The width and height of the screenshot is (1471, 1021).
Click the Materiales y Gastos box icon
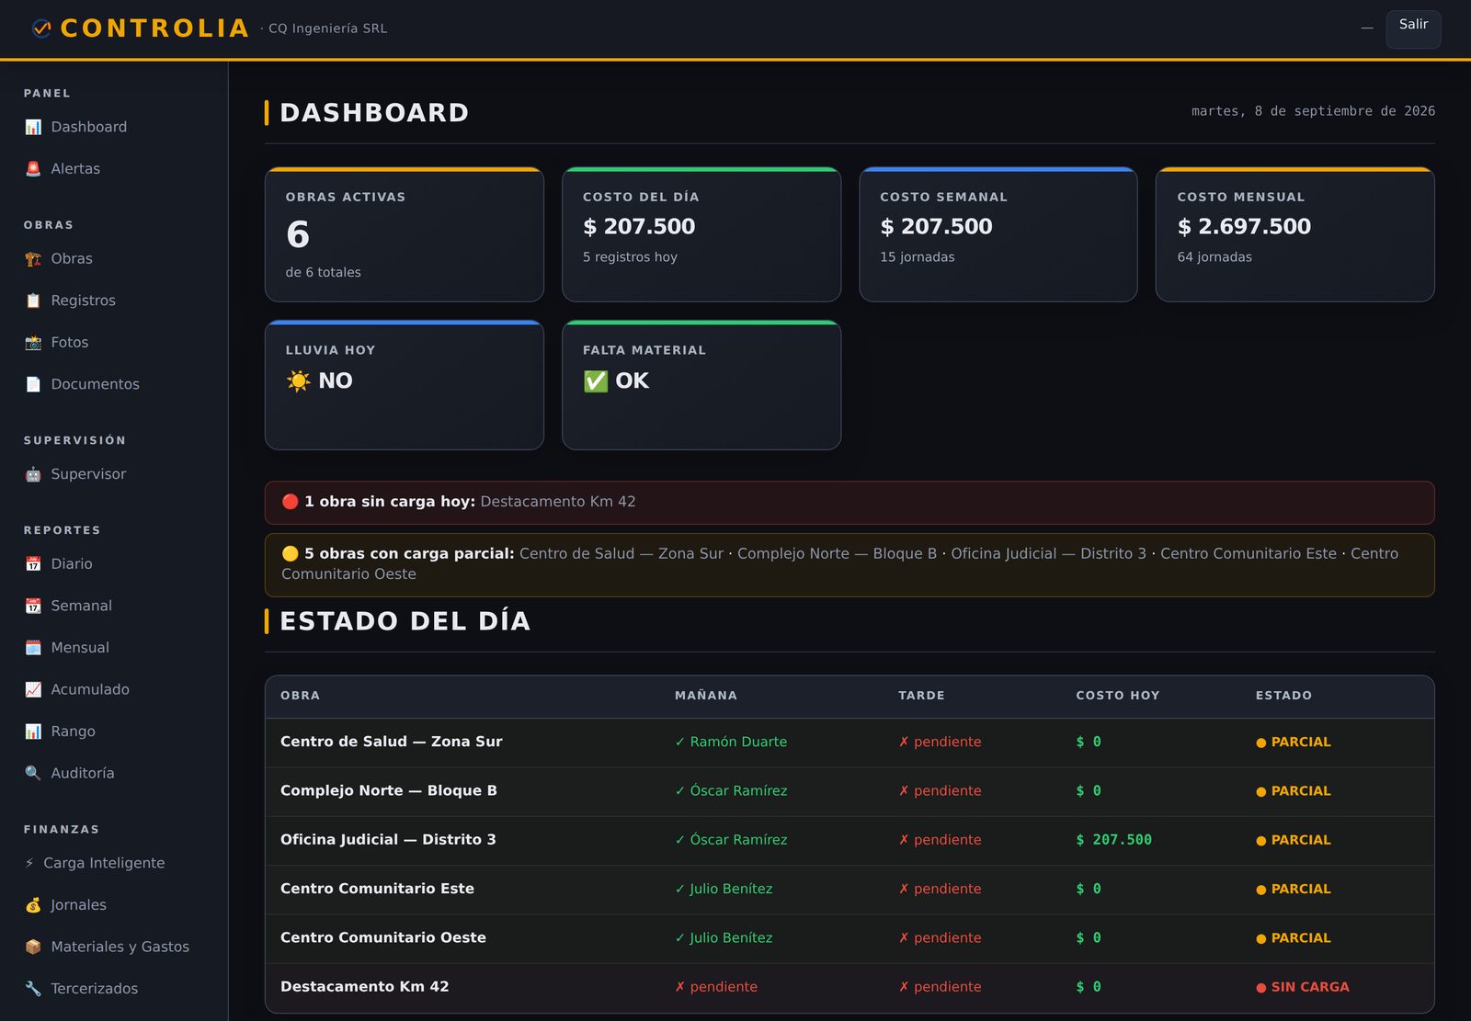(x=33, y=947)
